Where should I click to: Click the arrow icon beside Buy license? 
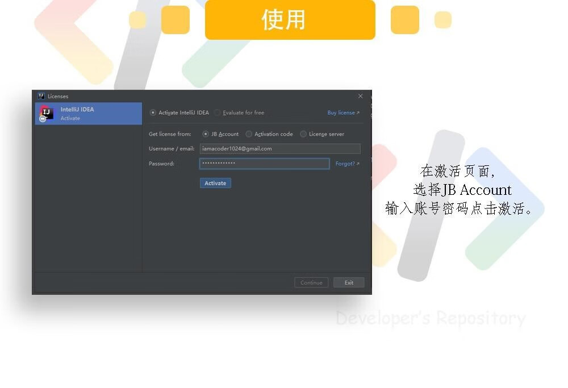(x=358, y=113)
